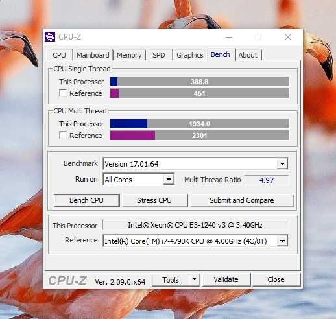Viewport: 336px width, 319px height.
Task: Click the bottom Close button
Action: (x=276, y=279)
